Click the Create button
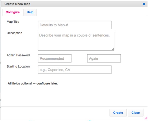Image resolution: width=148 pixels, height=121 pixels. tap(118, 113)
